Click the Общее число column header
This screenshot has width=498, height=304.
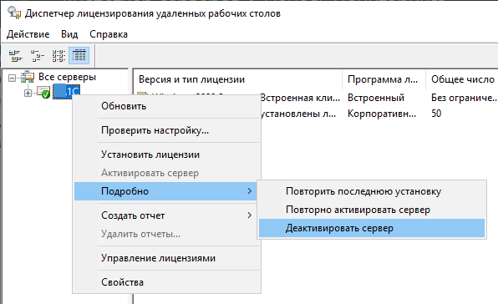(x=462, y=79)
